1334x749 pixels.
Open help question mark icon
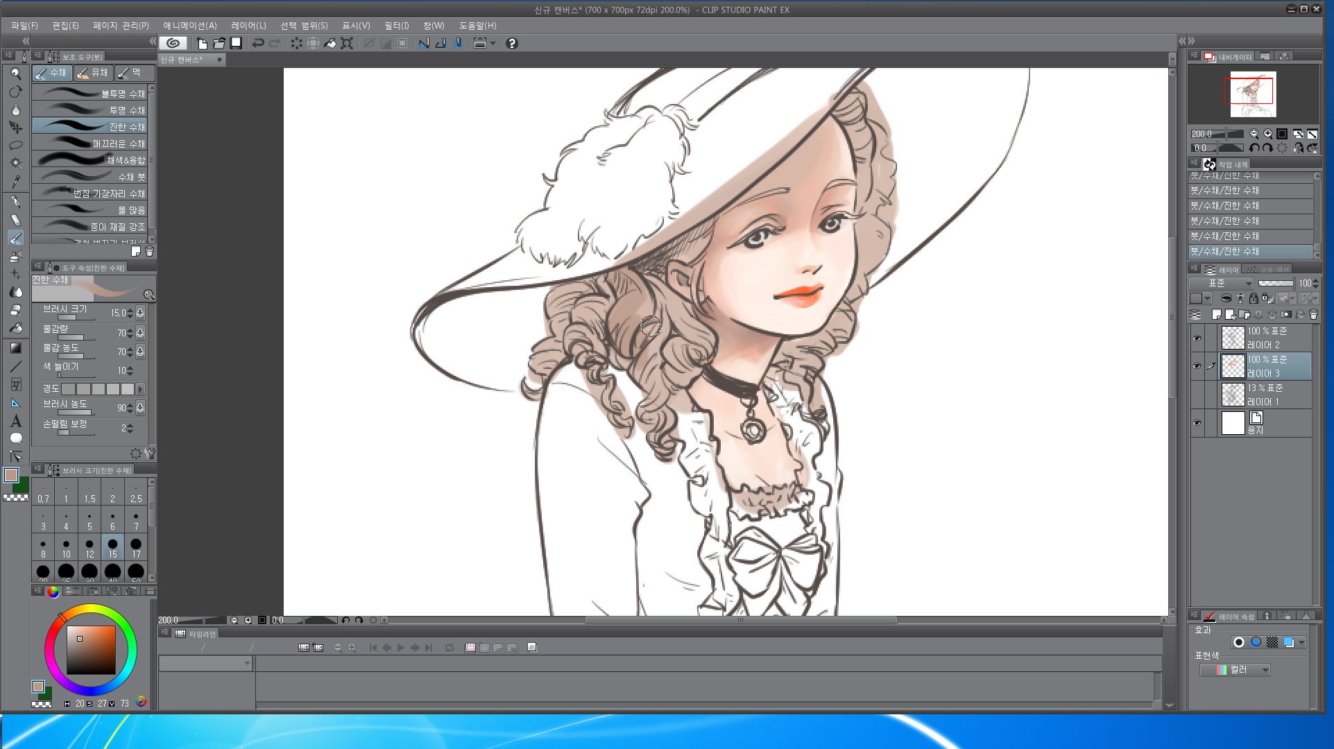(x=512, y=43)
